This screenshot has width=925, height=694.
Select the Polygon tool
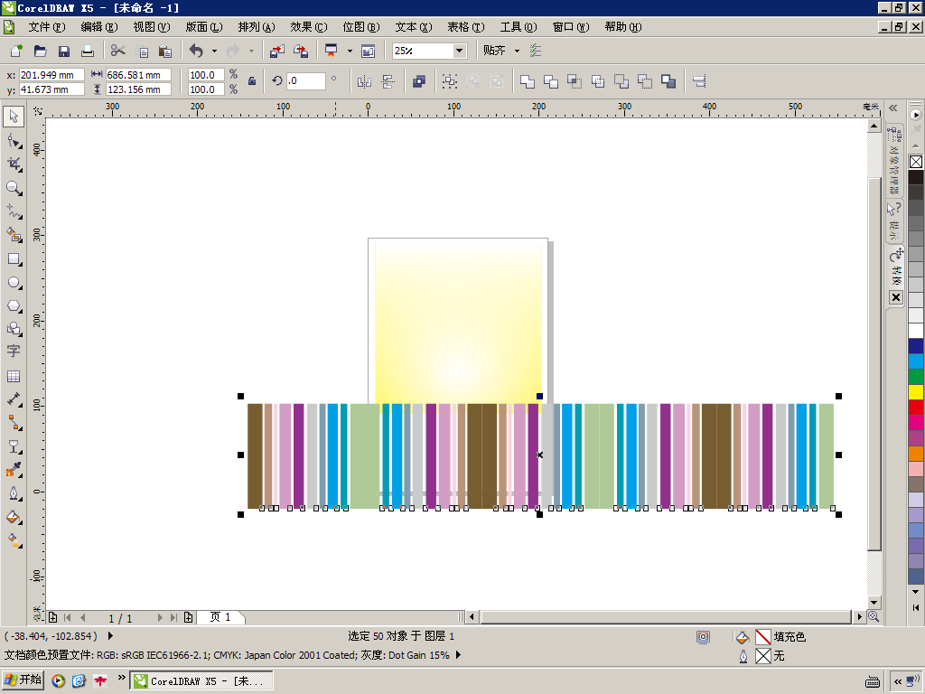point(14,306)
